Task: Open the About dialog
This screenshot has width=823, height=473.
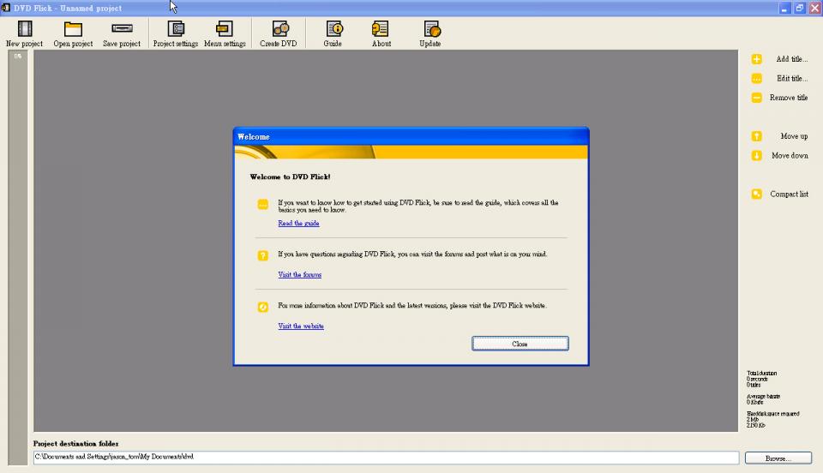Action: 381,33
